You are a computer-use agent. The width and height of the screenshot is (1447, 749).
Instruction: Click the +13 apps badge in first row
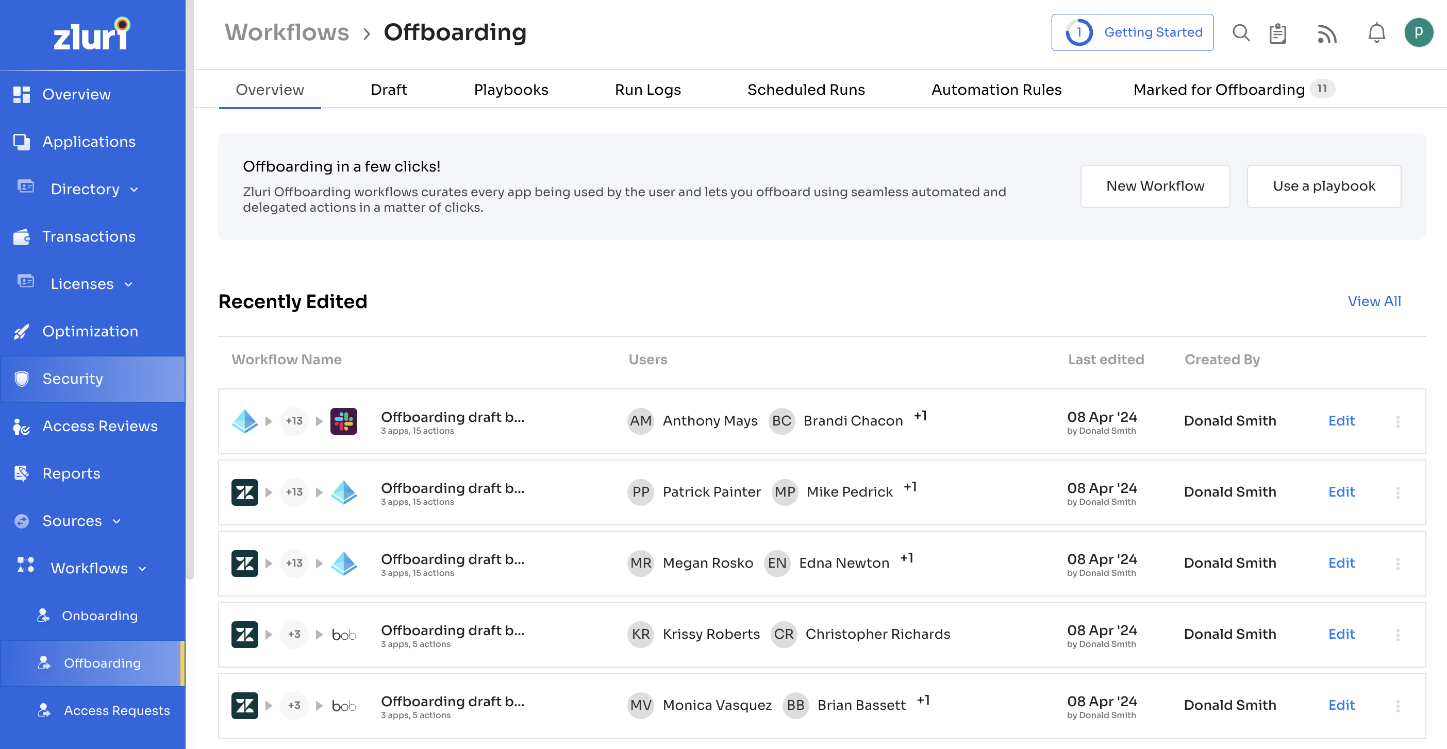294,421
